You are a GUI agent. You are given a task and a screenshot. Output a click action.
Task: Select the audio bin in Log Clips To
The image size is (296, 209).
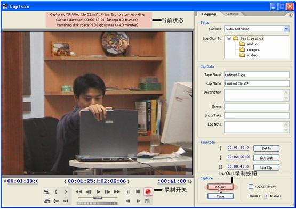(252, 44)
